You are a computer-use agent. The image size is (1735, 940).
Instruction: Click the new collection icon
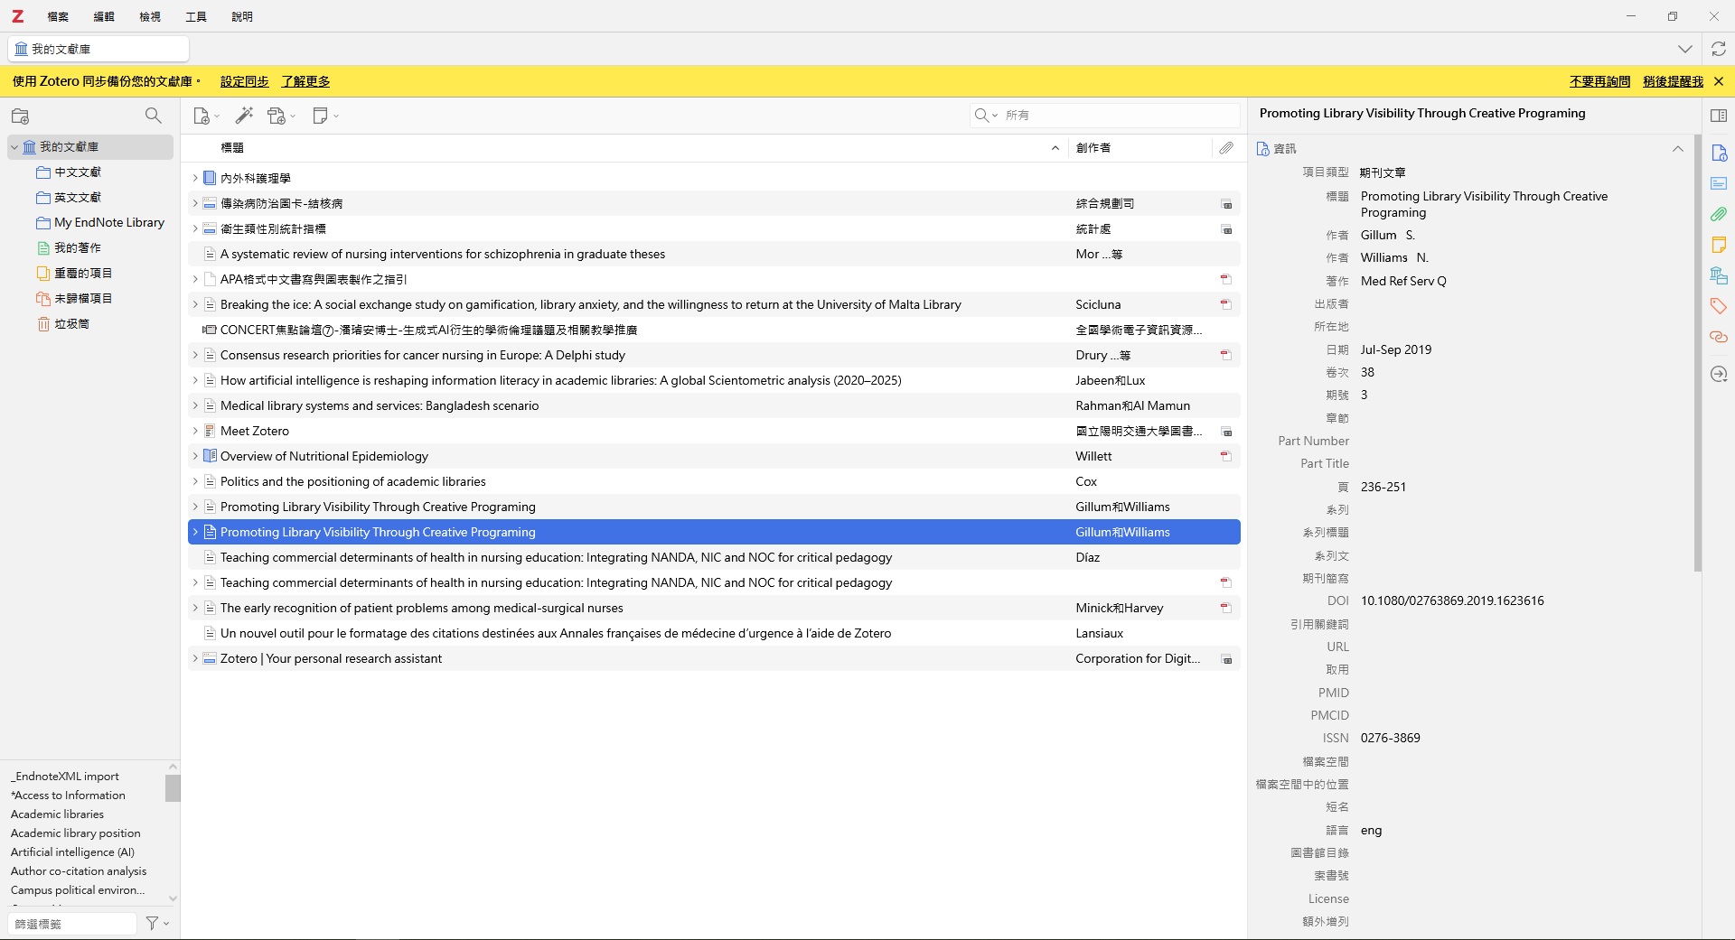[x=20, y=116]
